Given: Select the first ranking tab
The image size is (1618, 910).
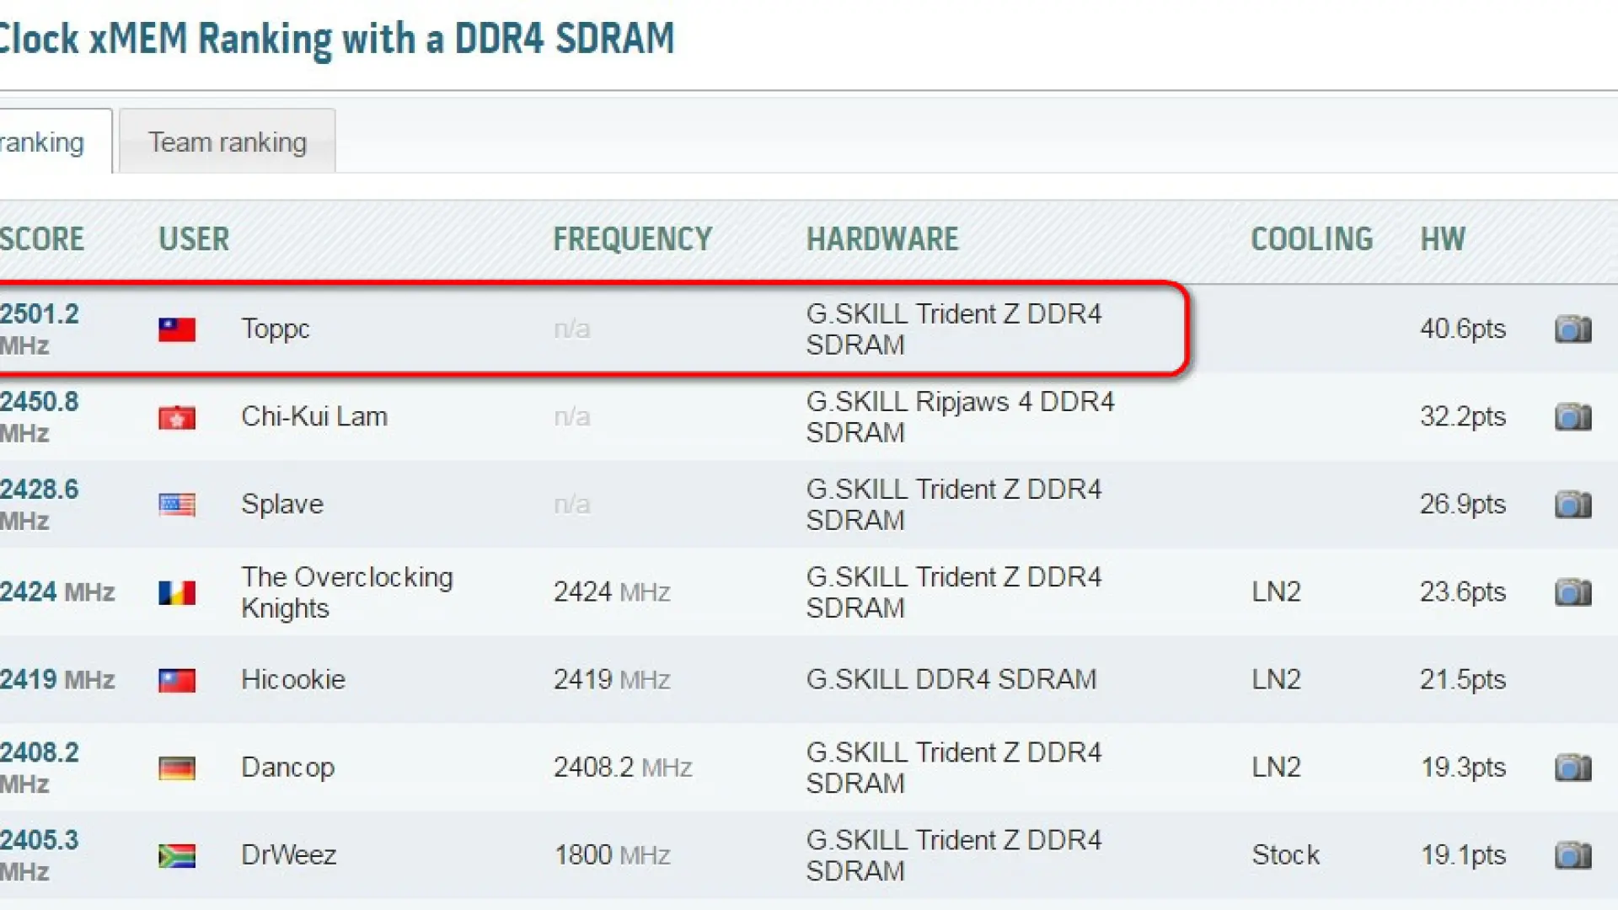Looking at the screenshot, I should [42, 141].
